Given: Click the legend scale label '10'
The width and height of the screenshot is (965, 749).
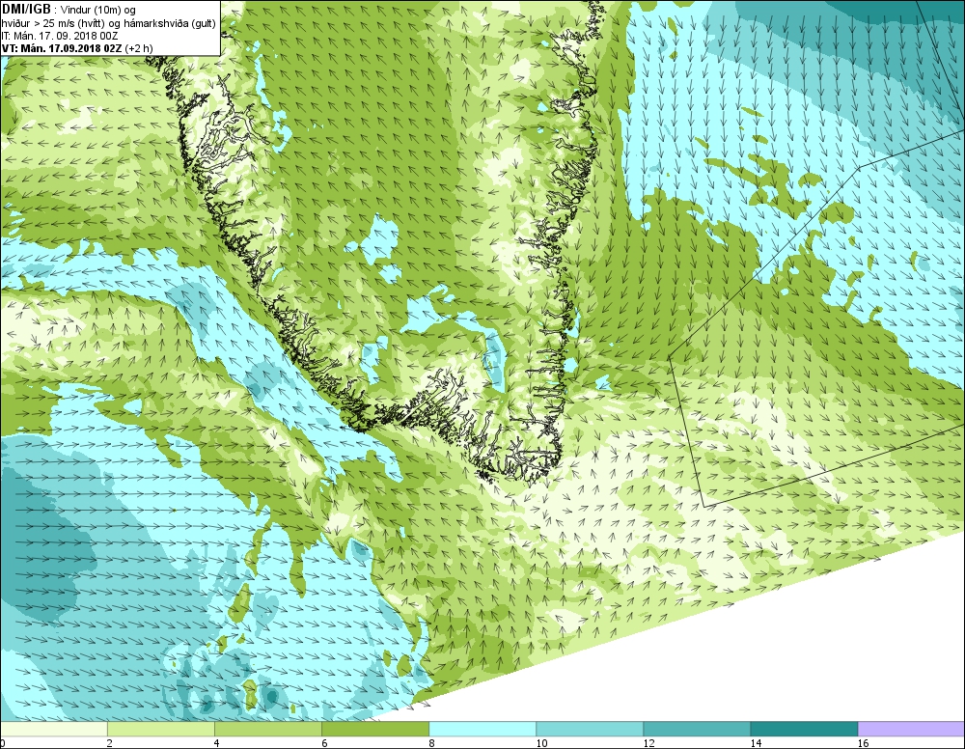Looking at the screenshot, I should pos(541,743).
